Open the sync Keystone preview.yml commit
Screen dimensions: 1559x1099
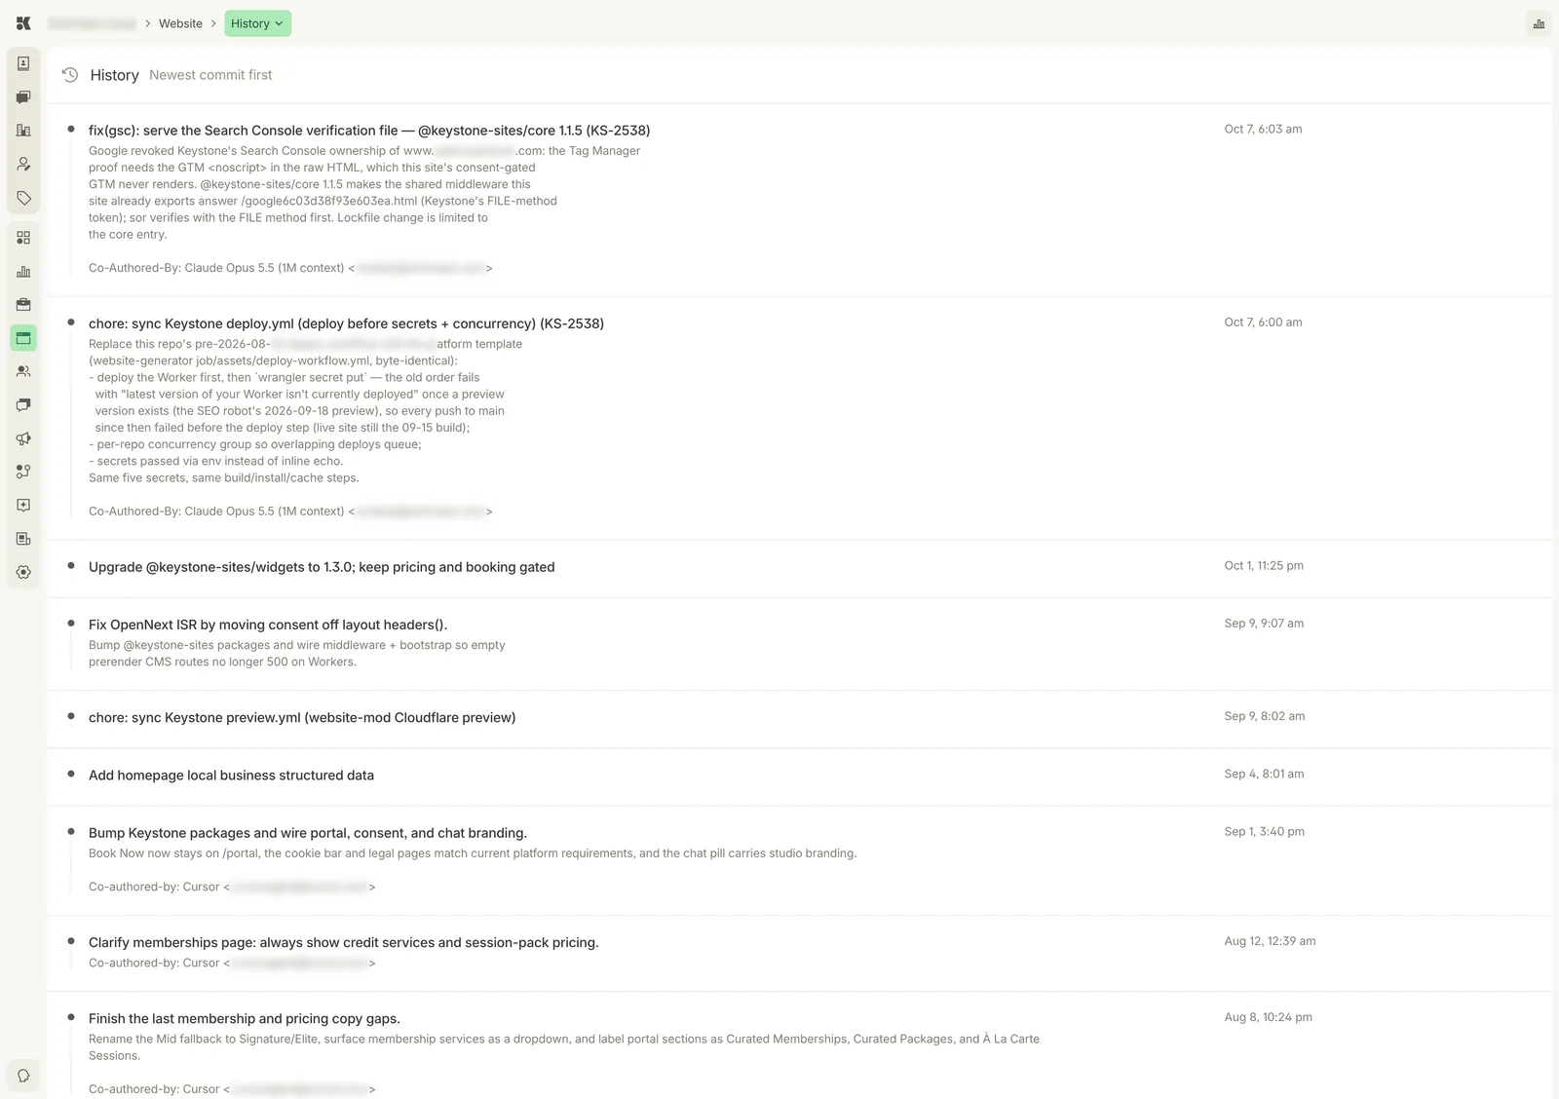click(302, 717)
